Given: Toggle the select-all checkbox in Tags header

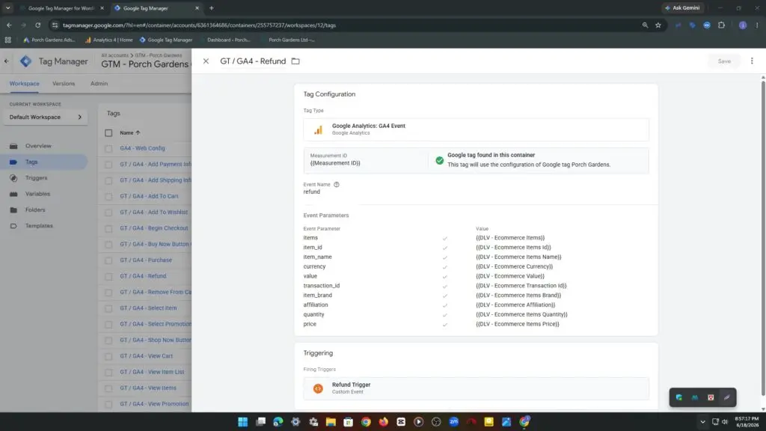Looking at the screenshot, I should coord(108,133).
